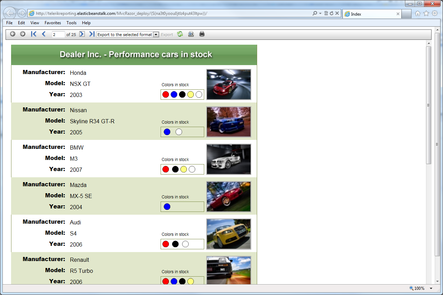Screen dimensions: 443x295
Task: Open the browser Home page
Action: [x=418, y=14]
